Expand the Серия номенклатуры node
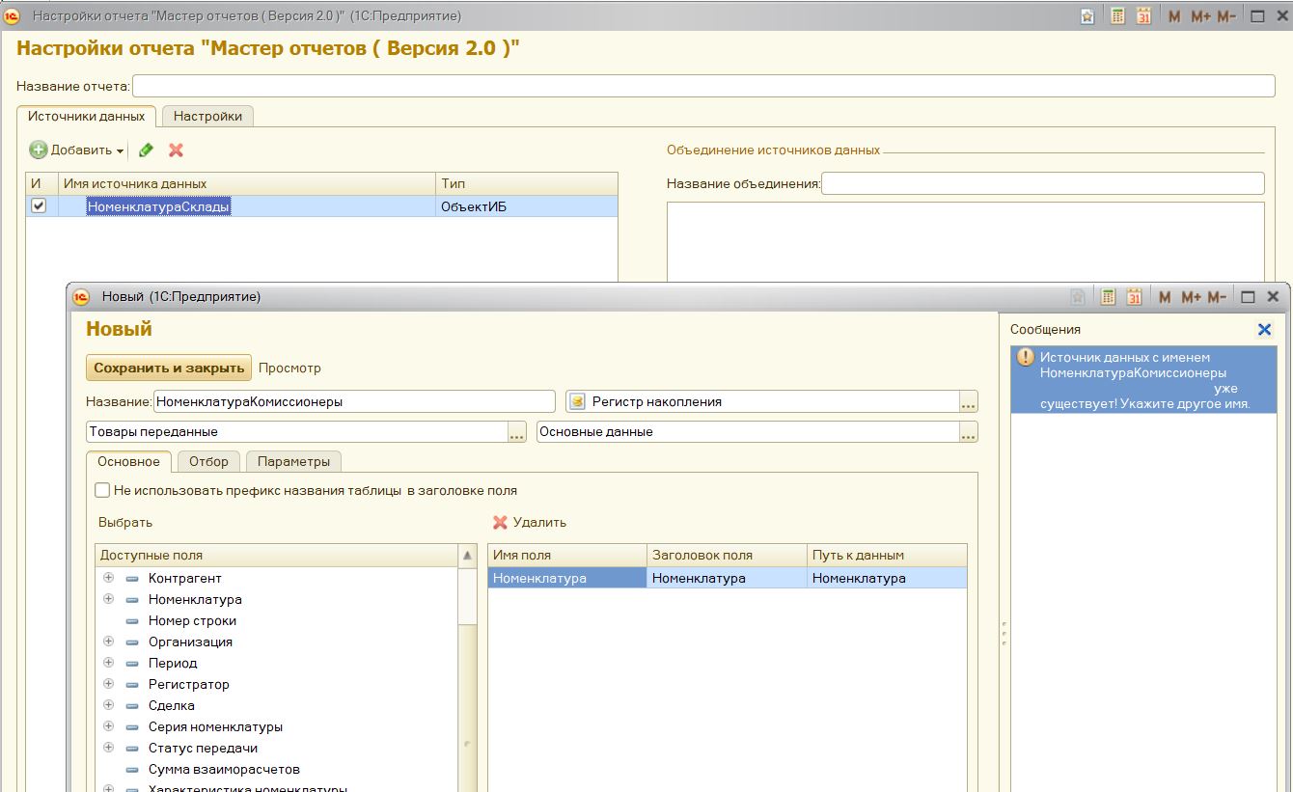The height and width of the screenshot is (792, 1293). tap(108, 726)
